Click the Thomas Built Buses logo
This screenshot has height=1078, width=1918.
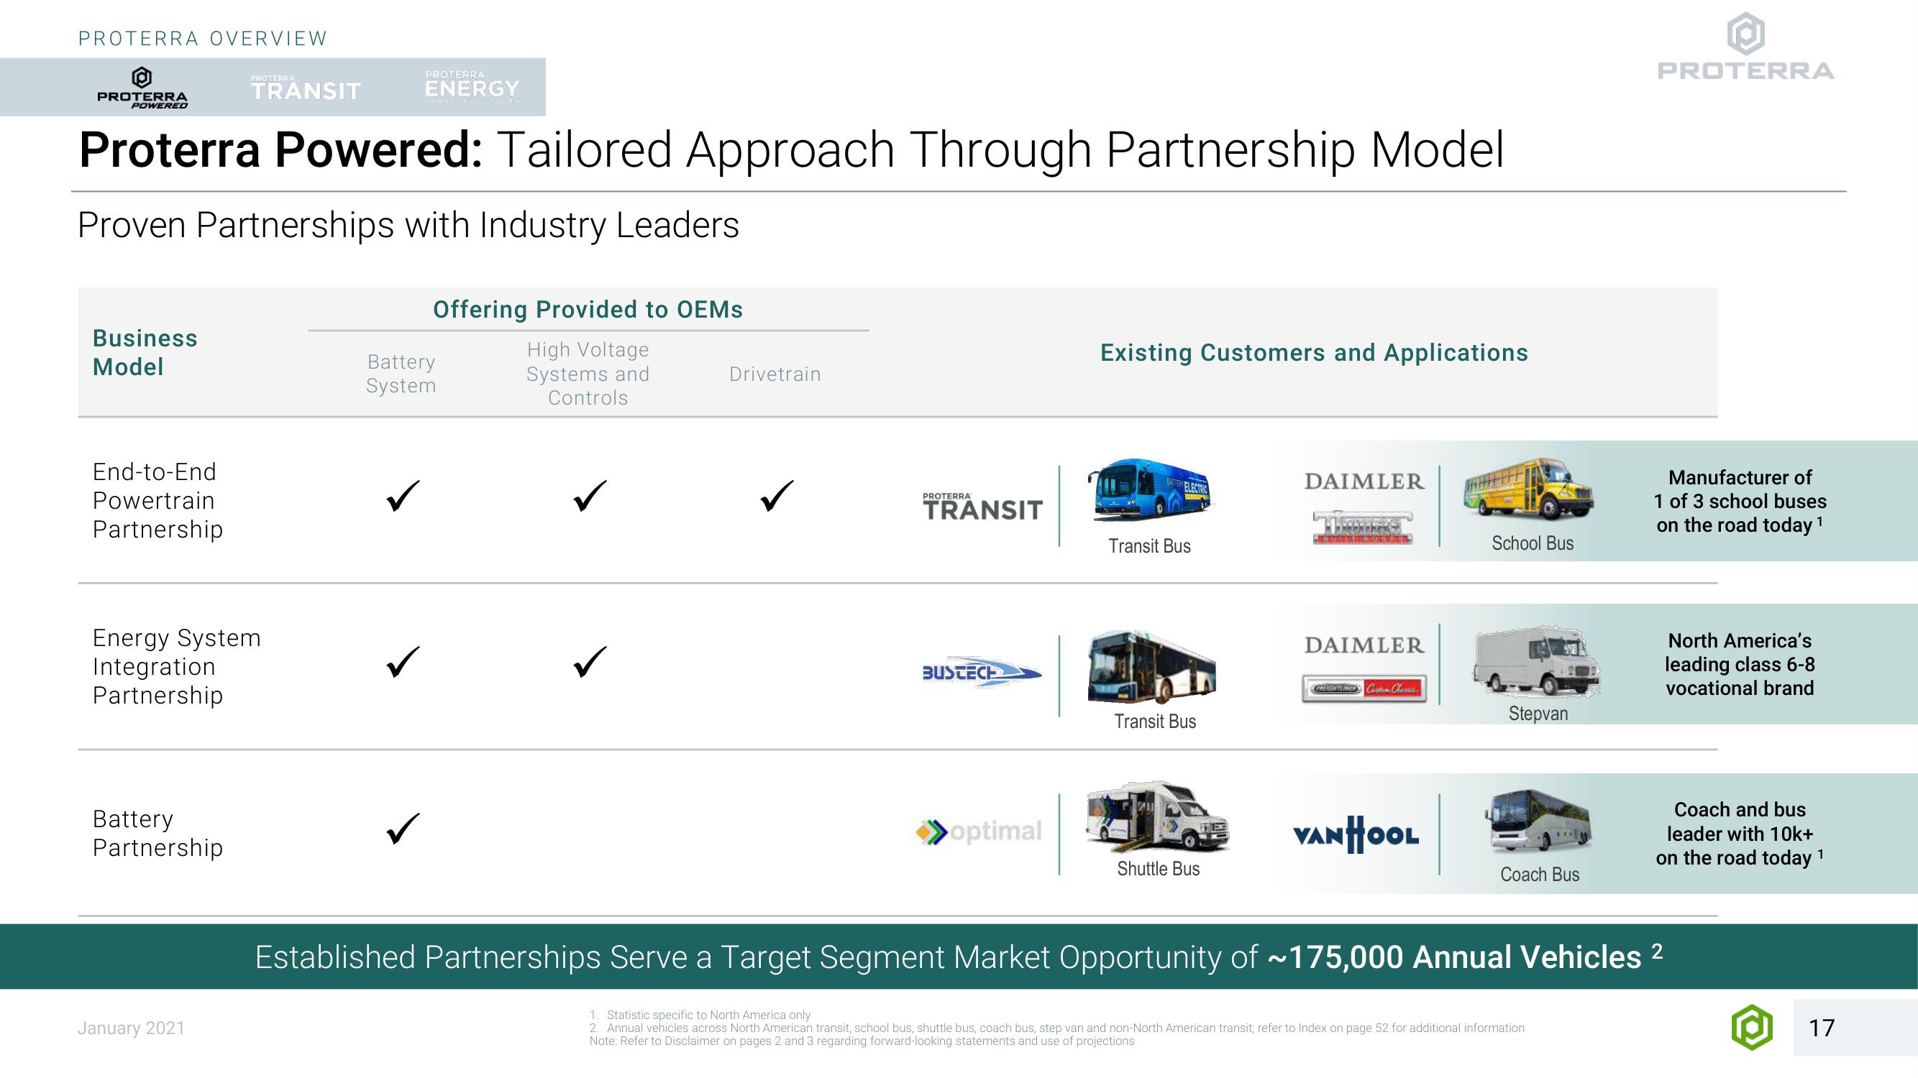[1362, 528]
